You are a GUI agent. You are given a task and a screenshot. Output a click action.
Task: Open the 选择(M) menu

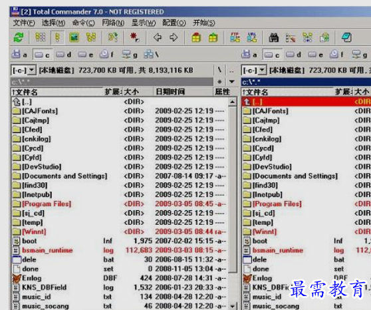53,23
